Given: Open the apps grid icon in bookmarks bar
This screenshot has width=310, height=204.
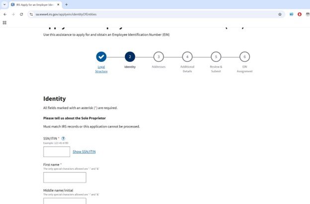Looking at the screenshot, I should pos(4,23).
